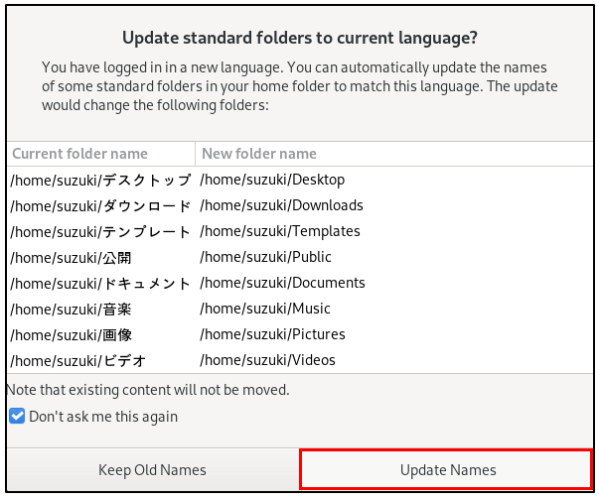Select the current folder /home/suzuki/ドキュメント cell
599x500 pixels.
(100, 283)
